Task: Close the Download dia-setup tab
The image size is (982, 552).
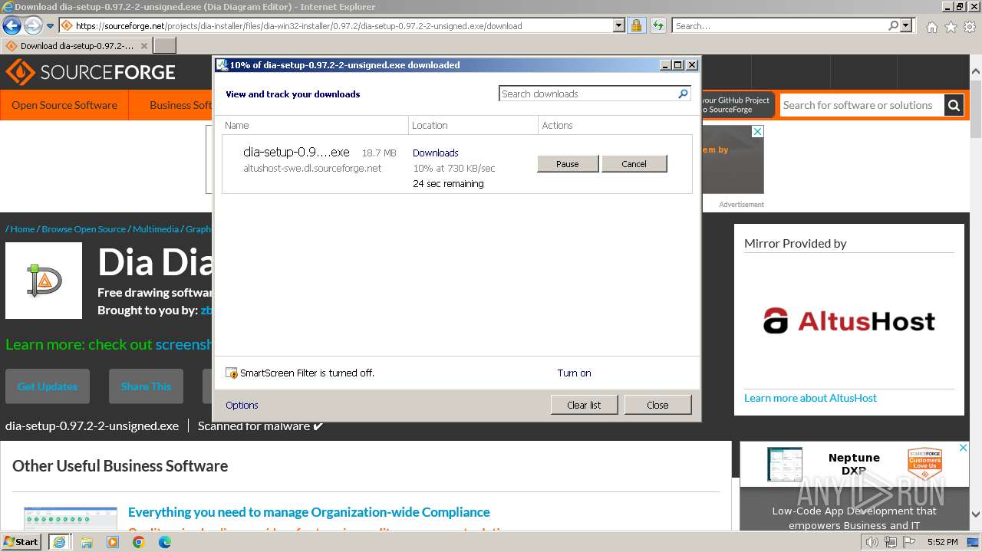Action: tap(143, 46)
